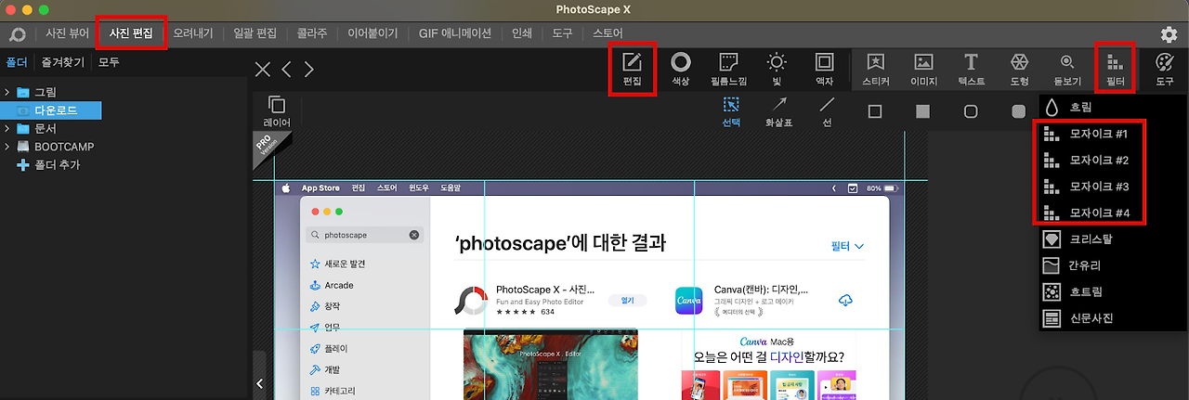Expand the 문서 folder
Image resolution: width=1189 pixels, height=400 pixels.
(x=7, y=129)
